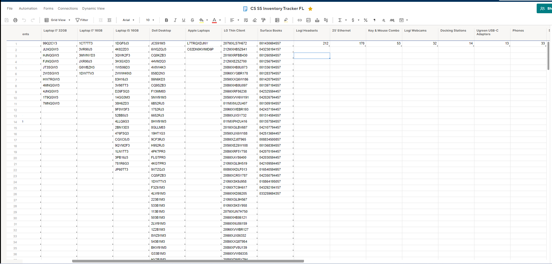Viewport: 552px width, 264px height.
Task: Click the Save icon in toolbar
Action: [x=7, y=20]
